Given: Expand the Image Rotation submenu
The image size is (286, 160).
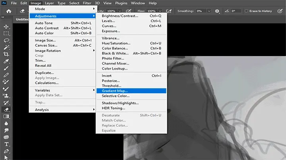Looking at the screenshot, I should [62, 51].
